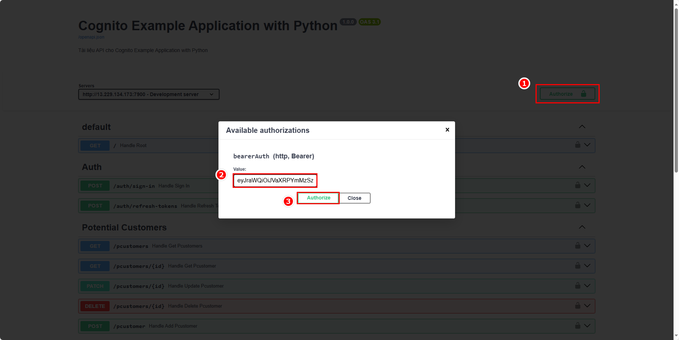
Task: Click the lock icon on GET /pcustomers row
Action: [x=577, y=245]
